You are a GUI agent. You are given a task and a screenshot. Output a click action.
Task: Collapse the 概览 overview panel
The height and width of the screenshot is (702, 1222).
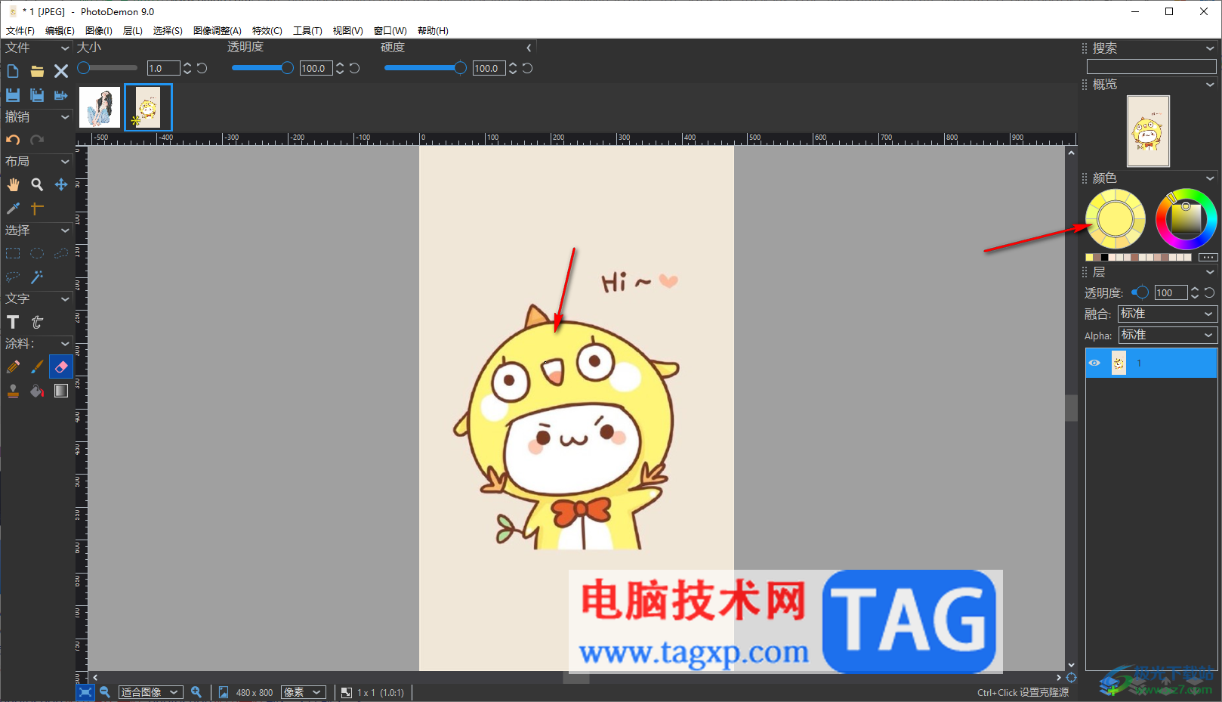(x=1210, y=85)
